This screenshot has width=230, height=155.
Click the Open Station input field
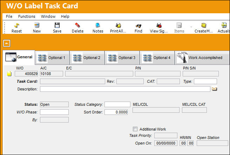point(212,143)
